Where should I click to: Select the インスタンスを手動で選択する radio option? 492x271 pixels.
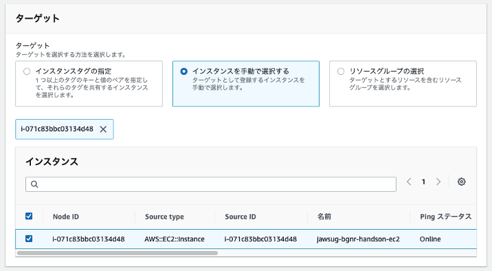point(184,72)
